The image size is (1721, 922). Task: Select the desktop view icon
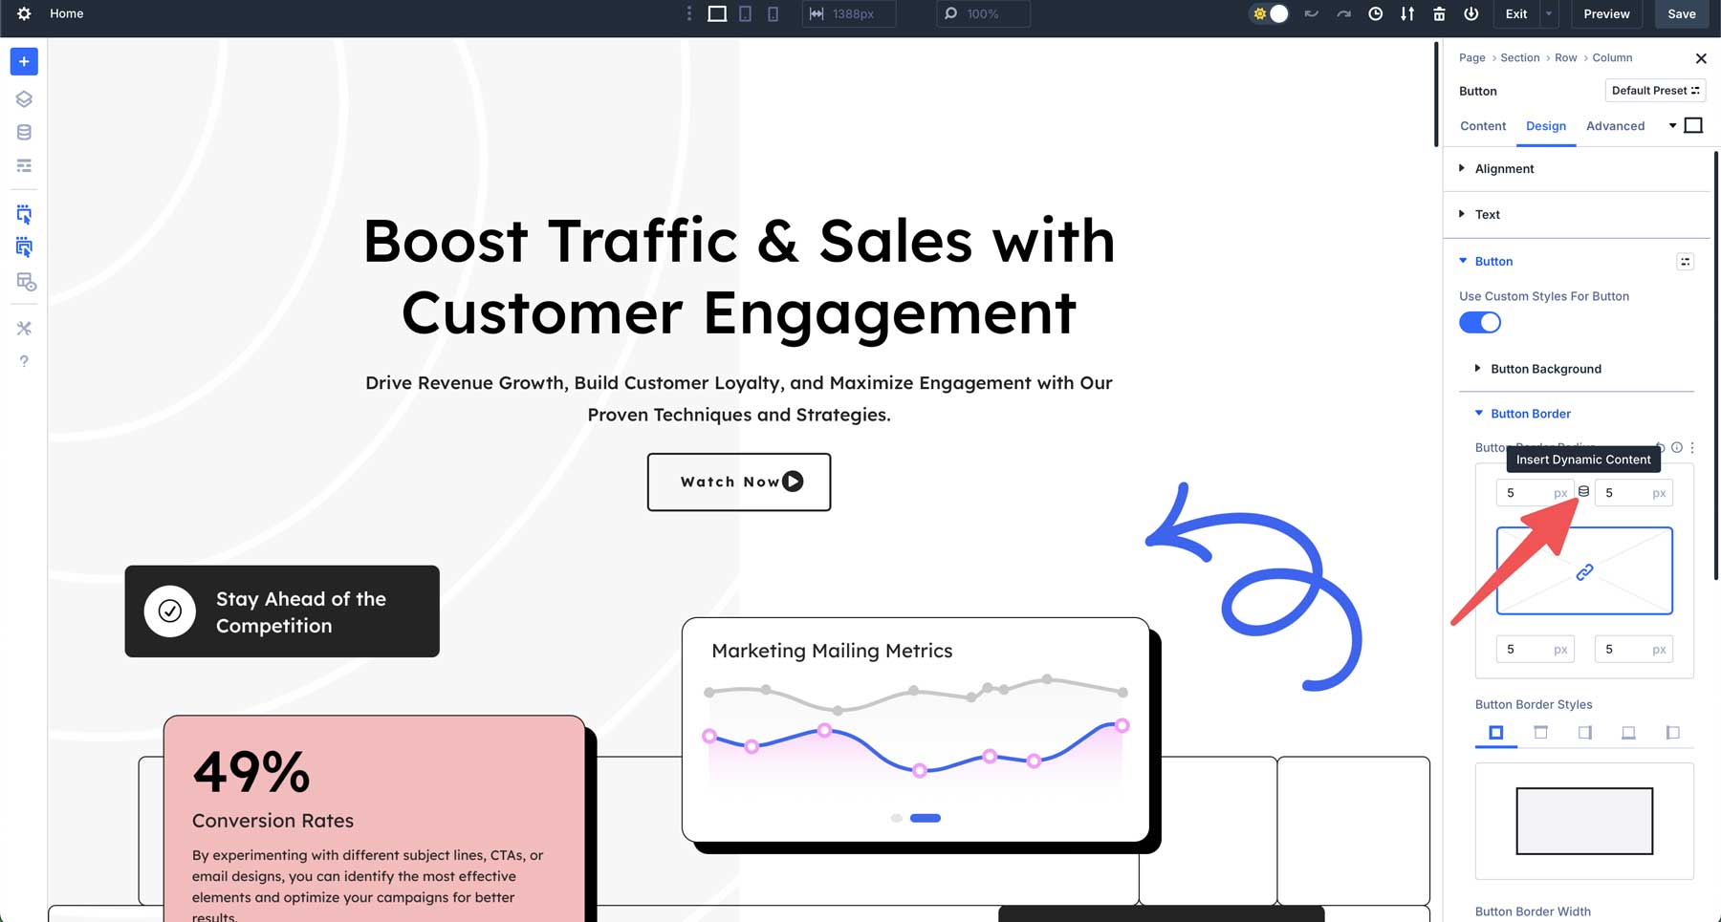coord(715,13)
